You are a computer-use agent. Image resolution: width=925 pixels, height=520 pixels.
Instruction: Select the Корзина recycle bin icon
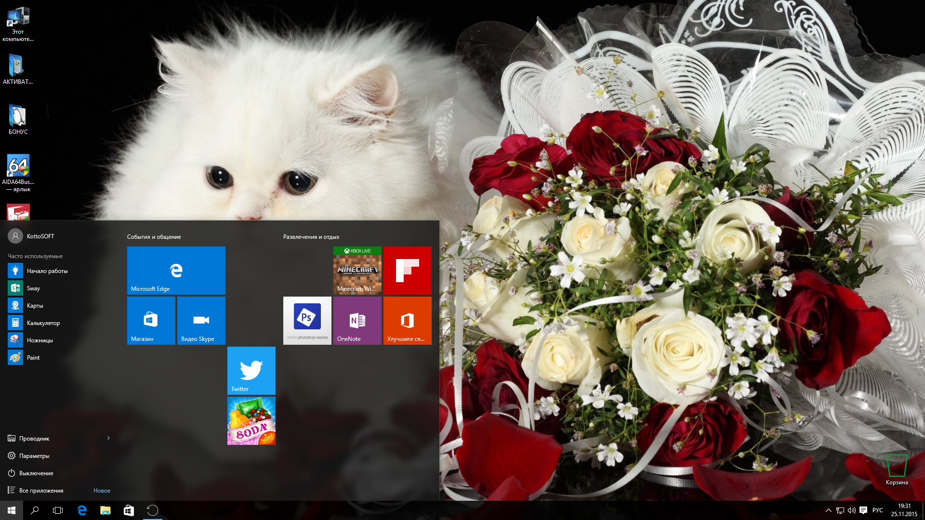point(897,469)
